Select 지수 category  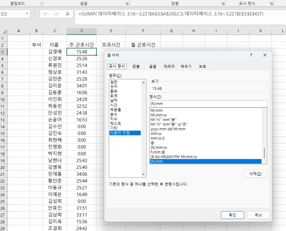(125, 119)
